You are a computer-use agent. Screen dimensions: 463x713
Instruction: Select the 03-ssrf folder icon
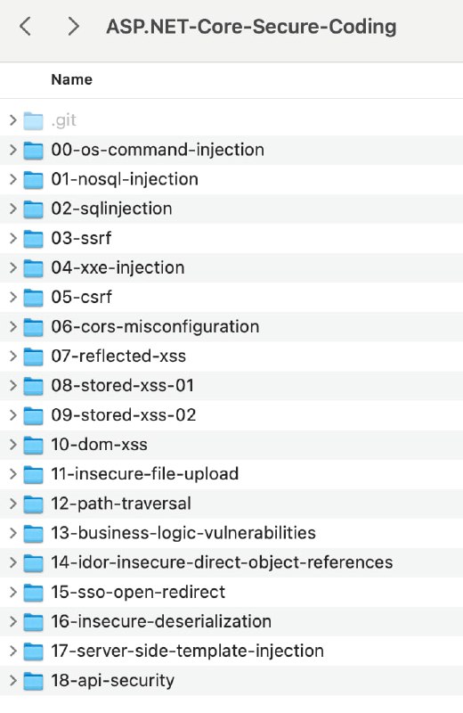pyautogui.click(x=33, y=238)
